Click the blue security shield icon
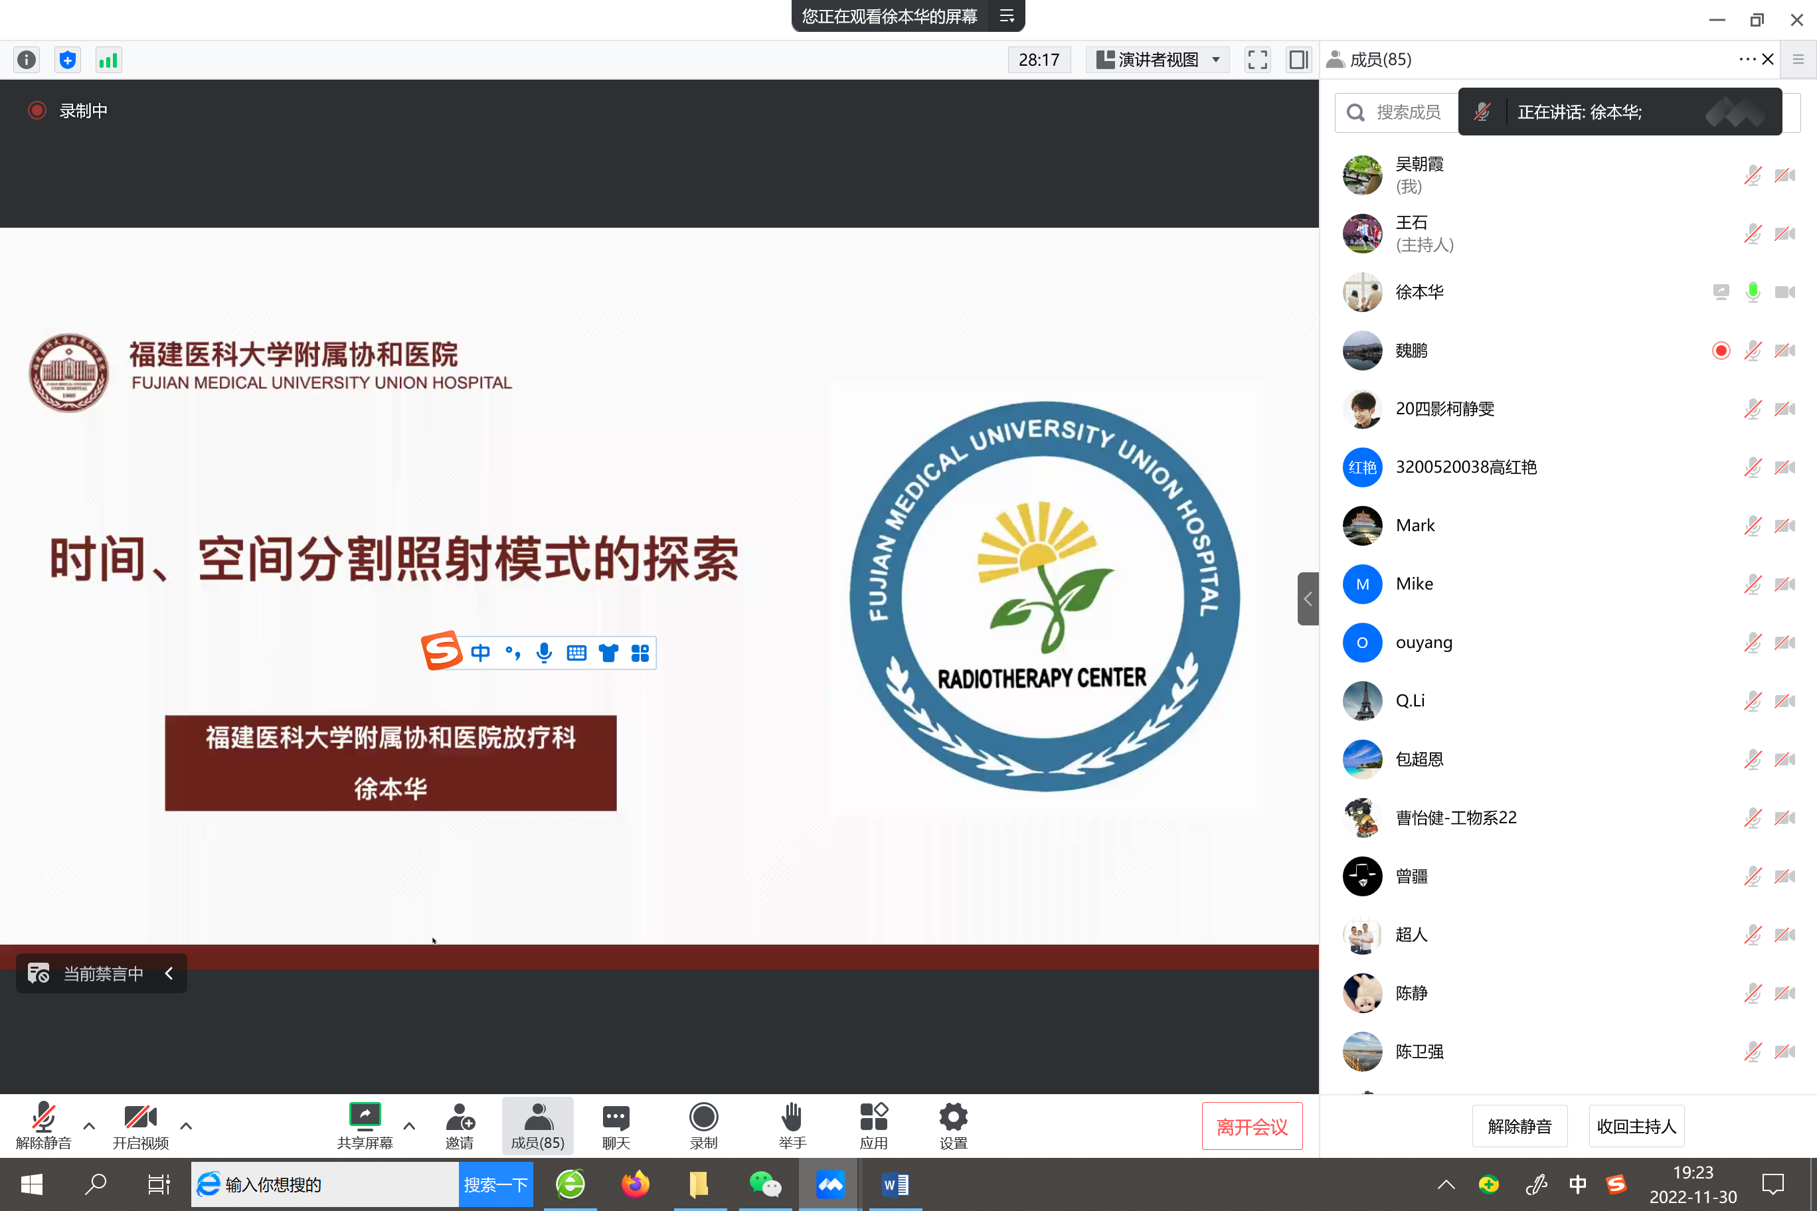The image size is (1817, 1211). click(68, 60)
